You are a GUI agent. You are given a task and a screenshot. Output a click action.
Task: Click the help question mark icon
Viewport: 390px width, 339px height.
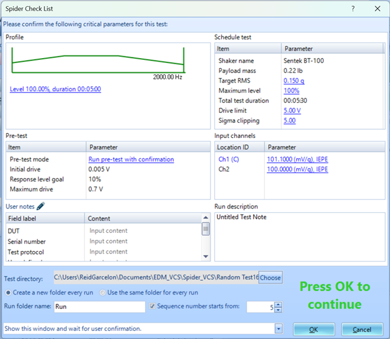point(353,9)
